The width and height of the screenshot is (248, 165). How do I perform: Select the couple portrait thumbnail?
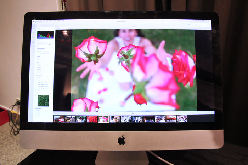[137, 119]
